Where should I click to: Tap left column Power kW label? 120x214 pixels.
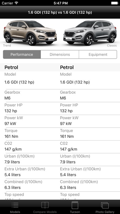point(14,118)
